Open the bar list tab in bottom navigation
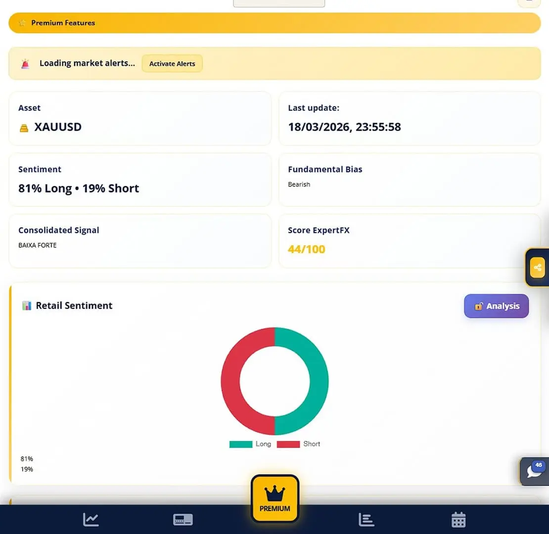This screenshot has height=534, width=549. click(366, 520)
